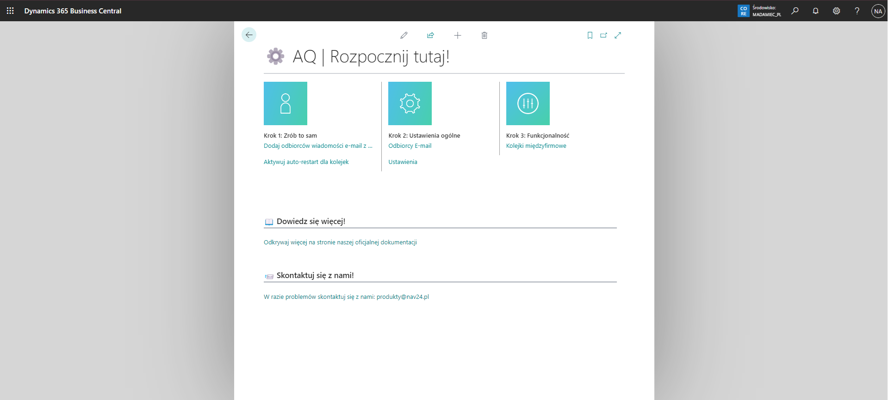
Task: Click the Krok 3 sliders tile
Action: click(x=528, y=103)
